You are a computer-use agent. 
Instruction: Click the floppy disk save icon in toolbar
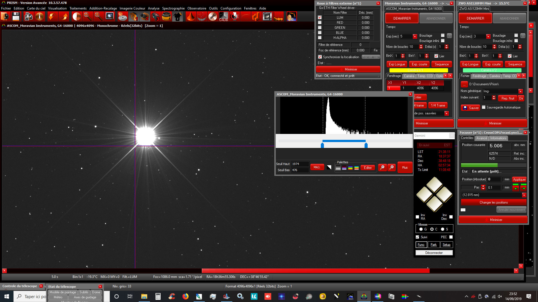coord(16,17)
